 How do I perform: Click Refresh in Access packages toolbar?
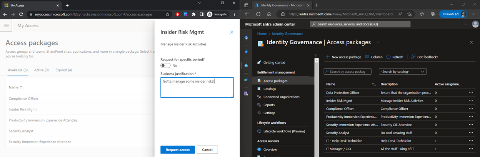tap(395, 57)
